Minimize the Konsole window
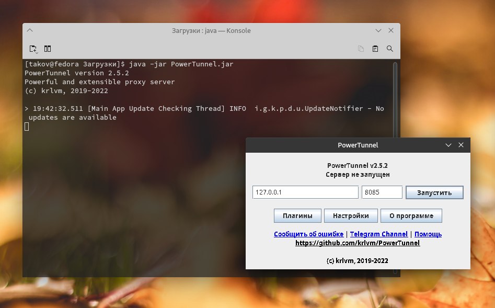 click(x=378, y=31)
